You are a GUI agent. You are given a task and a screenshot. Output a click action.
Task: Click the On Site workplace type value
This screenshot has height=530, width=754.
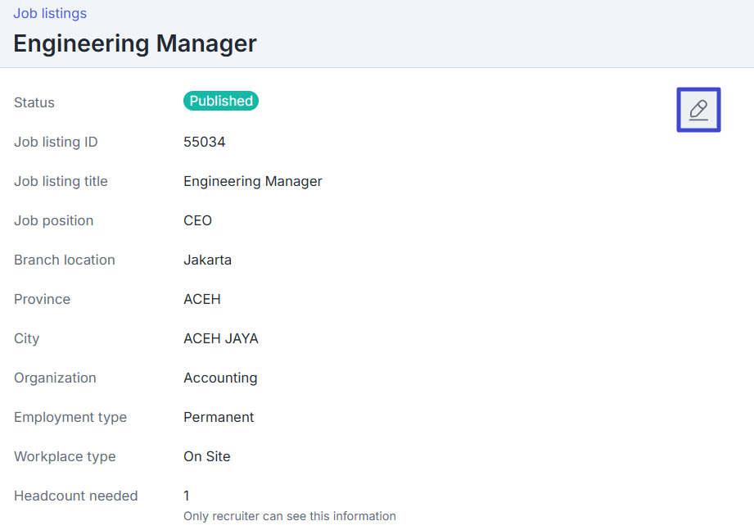pyautogui.click(x=207, y=456)
